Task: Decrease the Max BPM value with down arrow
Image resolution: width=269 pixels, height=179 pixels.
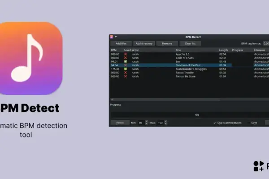Action: [x=166, y=124]
